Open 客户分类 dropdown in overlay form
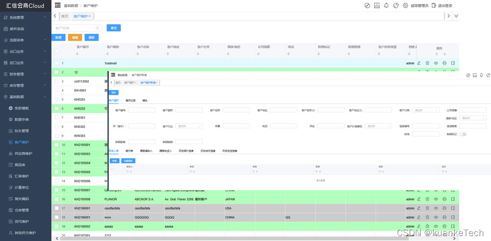Screen dimensions: 491x241 point(426,110)
